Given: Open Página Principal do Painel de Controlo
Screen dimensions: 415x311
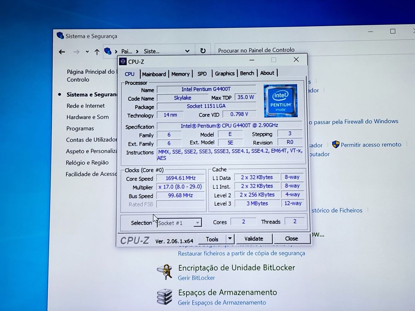Looking at the screenshot, I should [x=91, y=75].
